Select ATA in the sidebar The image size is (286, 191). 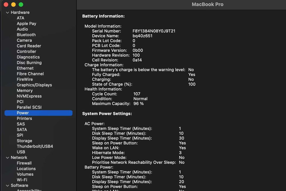click(x=20, y=18)
